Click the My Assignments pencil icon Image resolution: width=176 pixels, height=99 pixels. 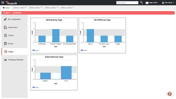point(5,19)
